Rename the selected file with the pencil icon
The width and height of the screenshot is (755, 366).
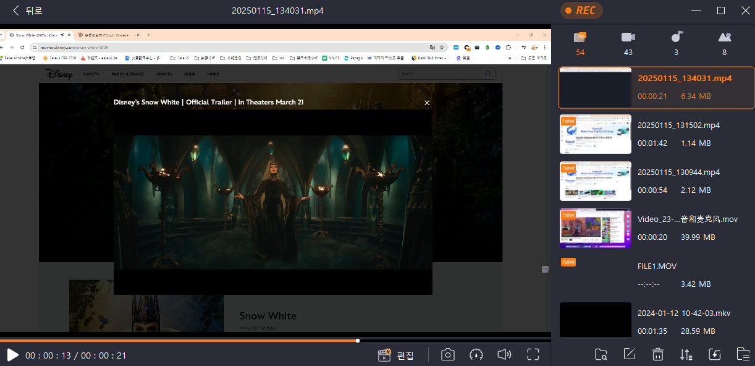(x=629, y=354)
